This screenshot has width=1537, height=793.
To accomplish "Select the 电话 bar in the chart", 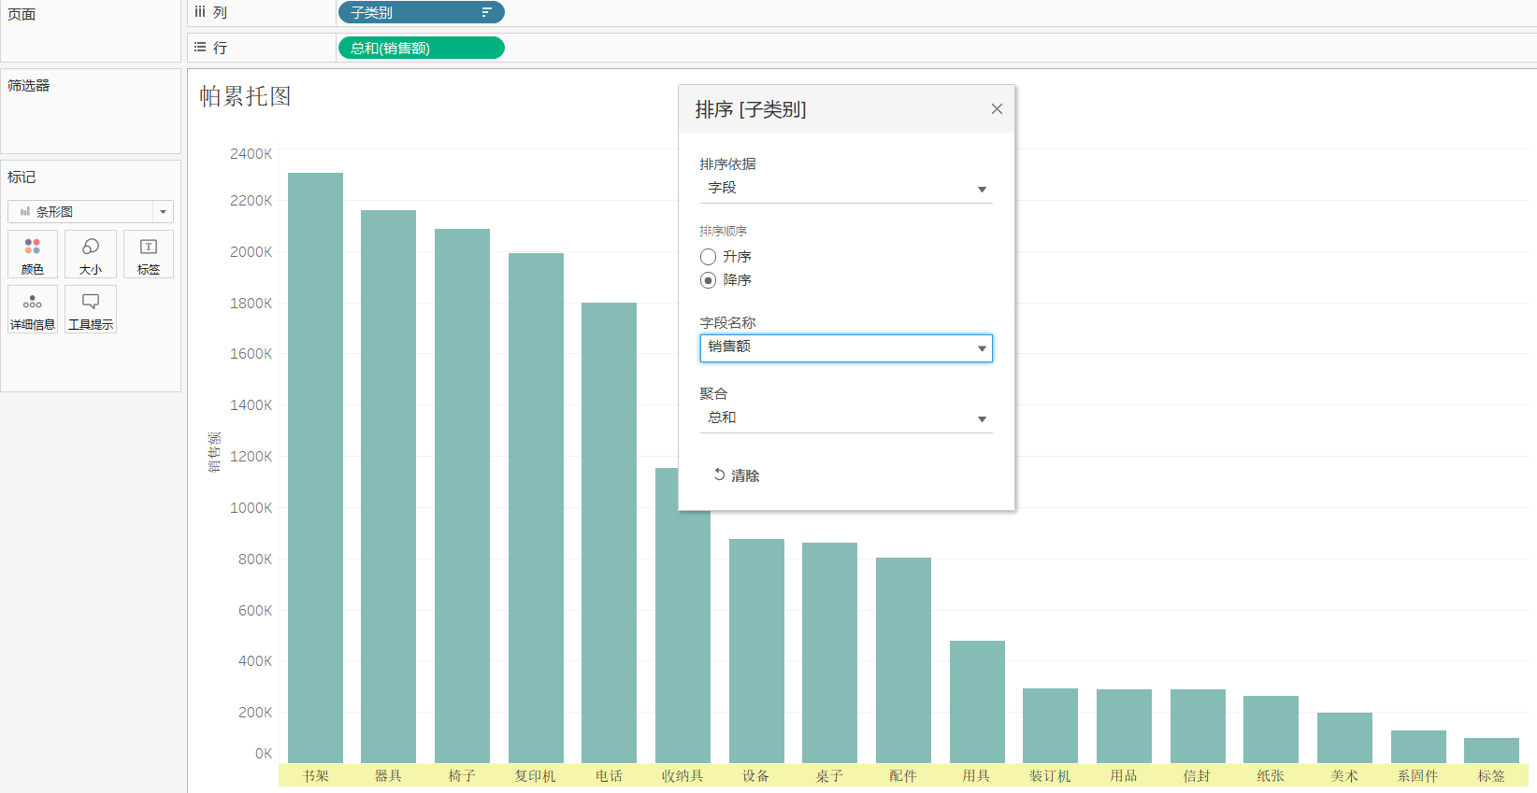I will 609,532.
